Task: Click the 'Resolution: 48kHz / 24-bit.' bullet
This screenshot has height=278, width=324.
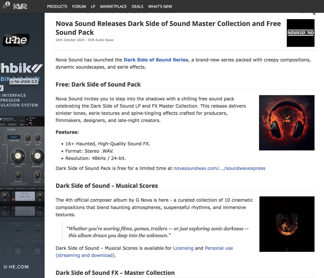Action: pyautogui.click(x=96, y=158)
